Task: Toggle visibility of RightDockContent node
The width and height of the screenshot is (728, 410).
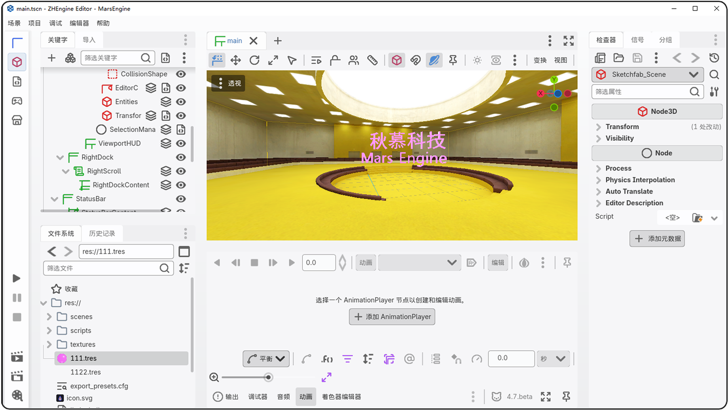Action: 181,185
